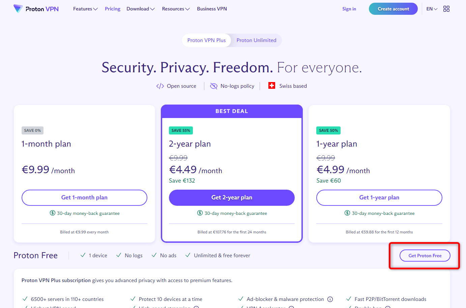
Task: Click the Open source code icon
Action: 160,86
